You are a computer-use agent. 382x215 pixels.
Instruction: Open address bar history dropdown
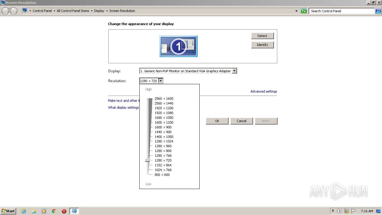tap(296, 11)
